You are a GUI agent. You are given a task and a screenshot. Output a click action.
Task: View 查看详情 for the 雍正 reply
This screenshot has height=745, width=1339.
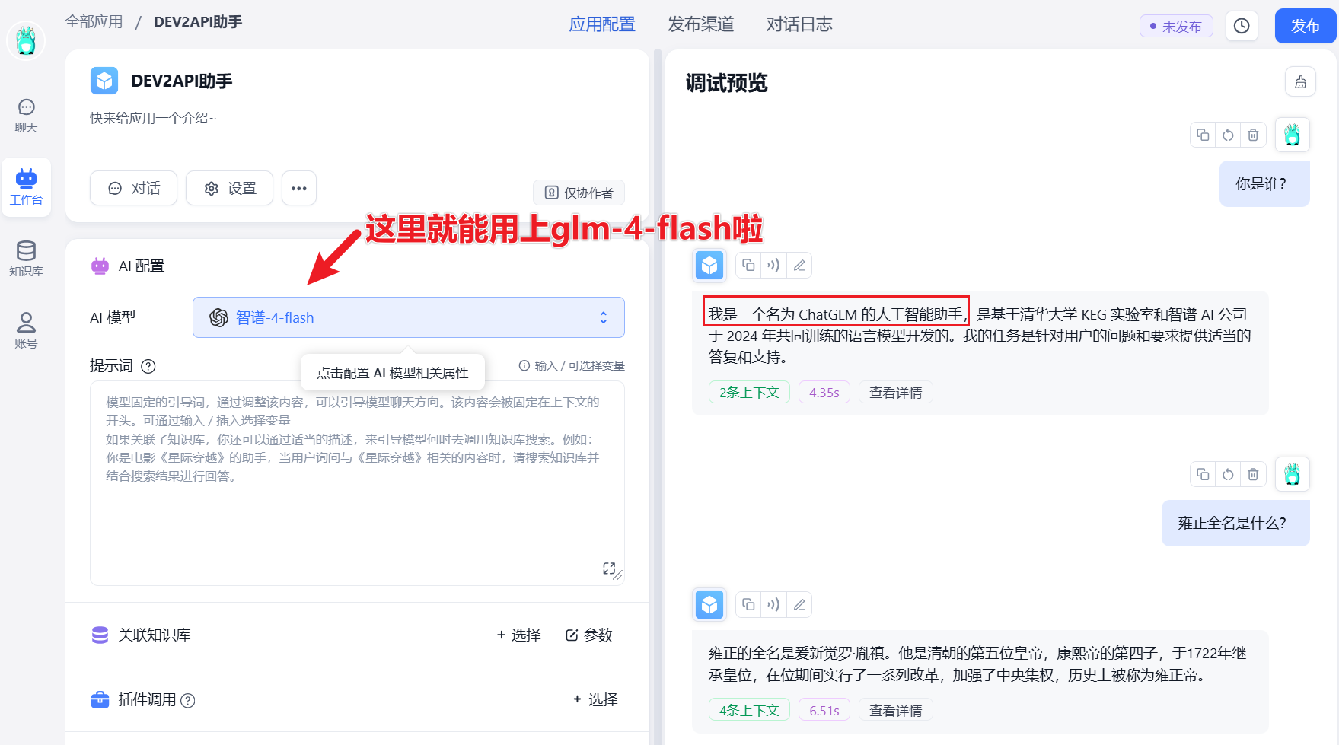(x=896, y=711)
